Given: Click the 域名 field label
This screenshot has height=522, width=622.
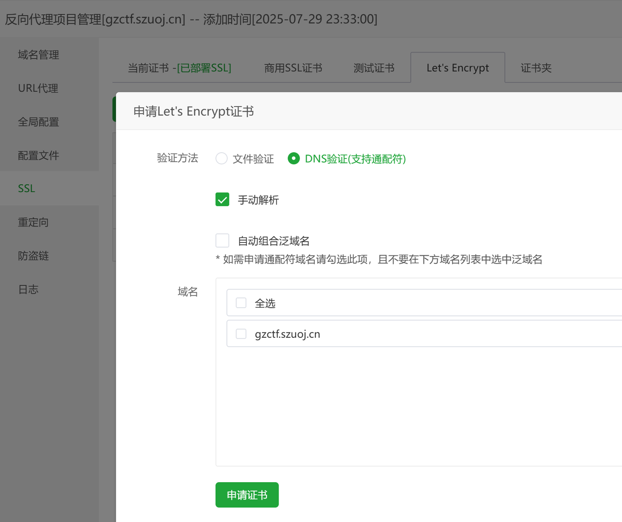Looking at the screenshot, I should [188, 292].
